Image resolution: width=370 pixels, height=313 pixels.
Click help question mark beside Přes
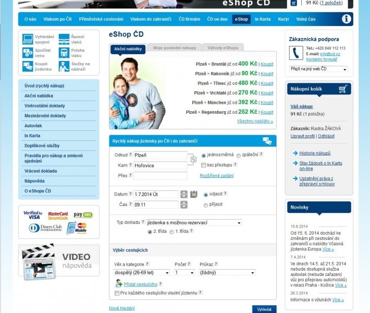pyautogui.click(x=130, y=175)
